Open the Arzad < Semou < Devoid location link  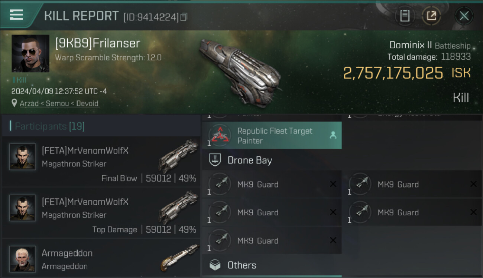59,103
